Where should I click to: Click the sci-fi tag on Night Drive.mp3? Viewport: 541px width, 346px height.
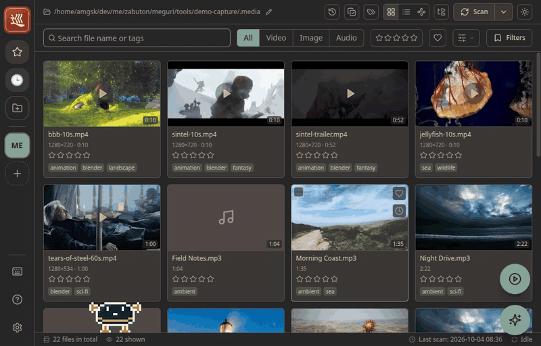(455, 291)
